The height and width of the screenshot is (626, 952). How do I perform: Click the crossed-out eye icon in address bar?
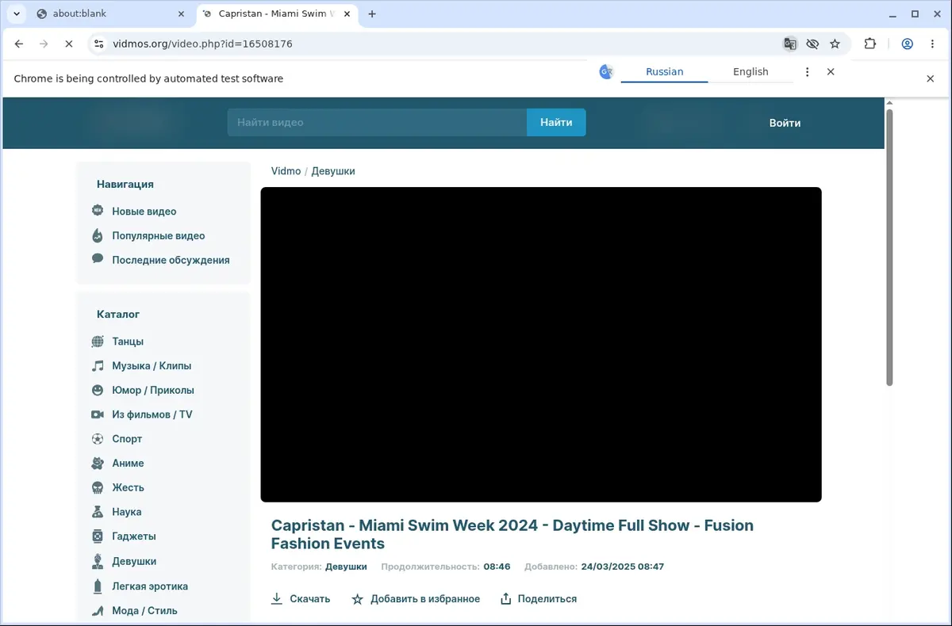click(812, 44)
